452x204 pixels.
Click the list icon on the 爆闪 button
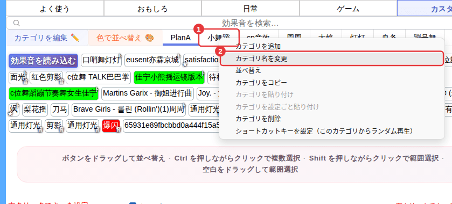tap(119, 130)
